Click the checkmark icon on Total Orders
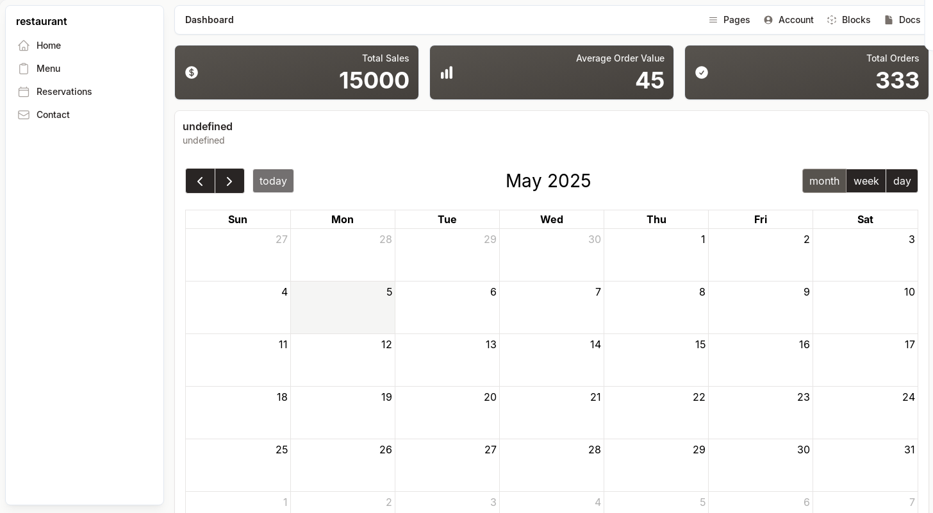Screen dimensions: 933x513 coord(702,72)
